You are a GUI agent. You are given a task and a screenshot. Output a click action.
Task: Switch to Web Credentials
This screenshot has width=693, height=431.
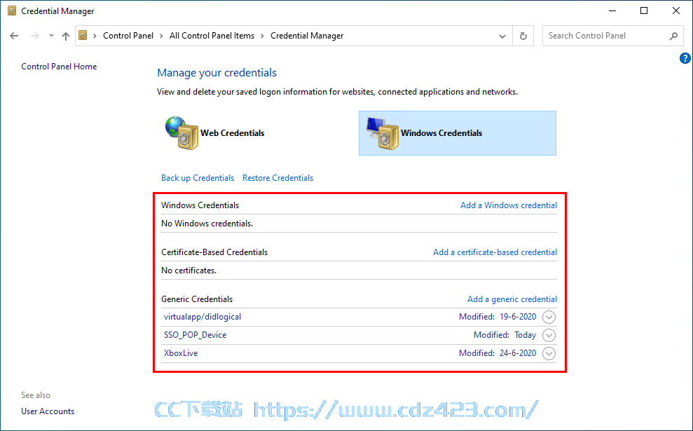point(233,133)
